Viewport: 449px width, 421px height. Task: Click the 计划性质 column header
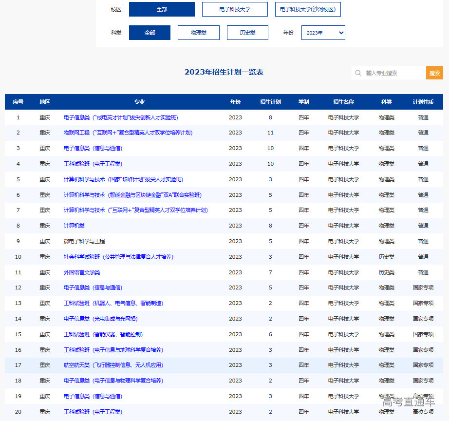pos(423,102)
